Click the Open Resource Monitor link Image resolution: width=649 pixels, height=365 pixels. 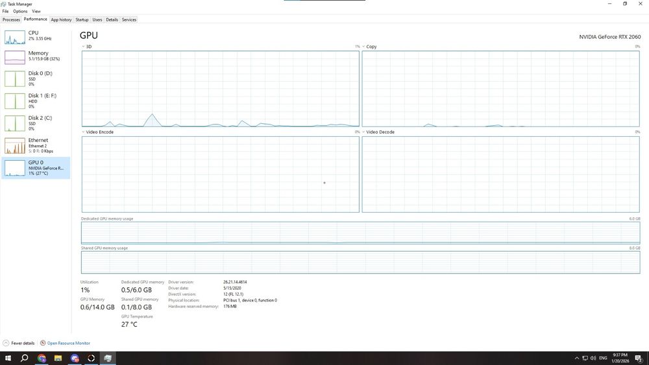tap(68, 343)
